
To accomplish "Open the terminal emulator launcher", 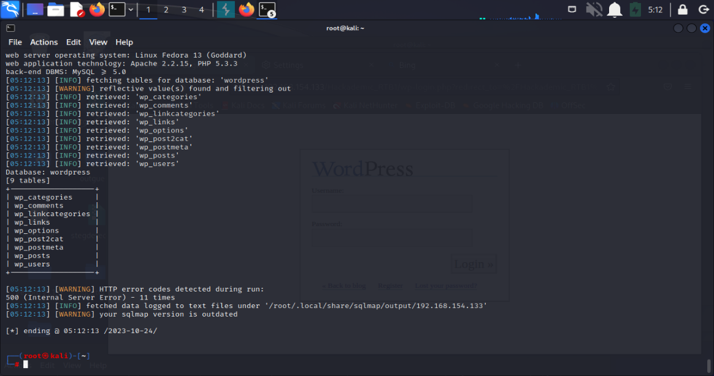I will point(117,10).
